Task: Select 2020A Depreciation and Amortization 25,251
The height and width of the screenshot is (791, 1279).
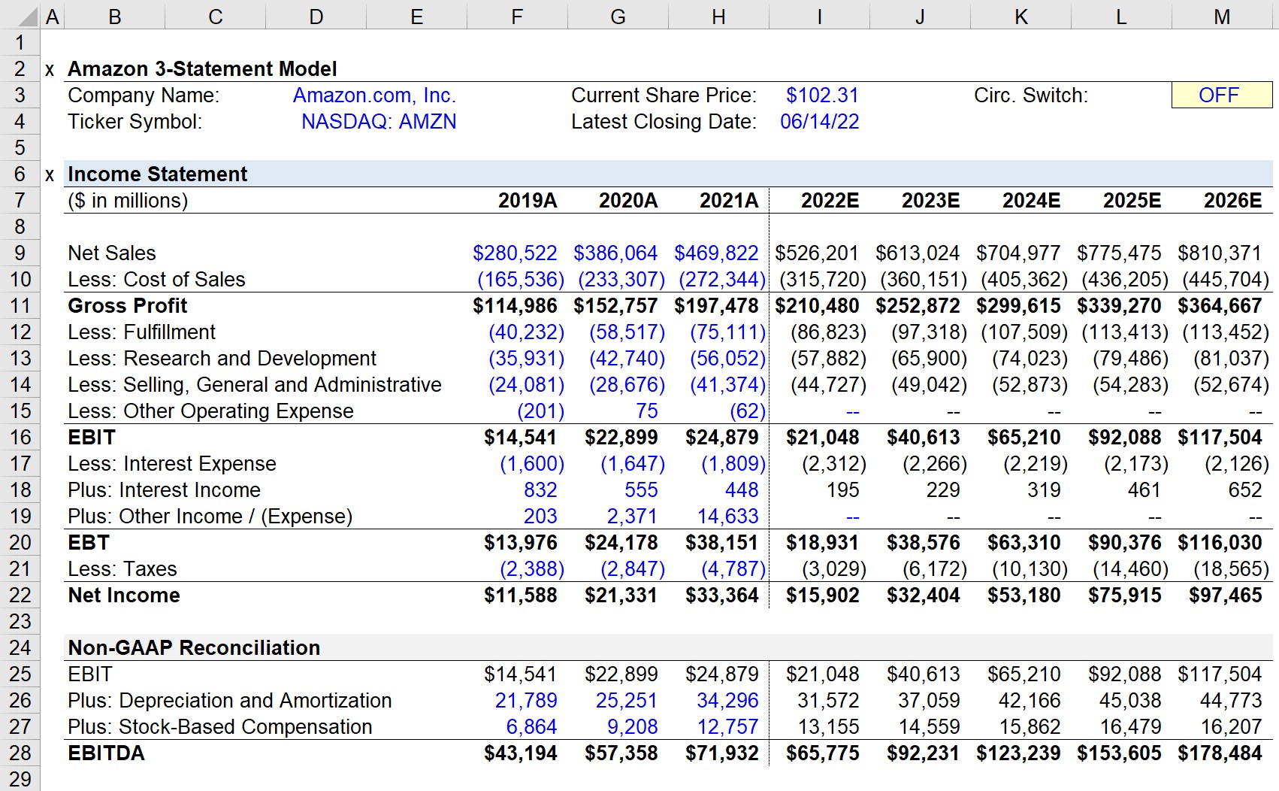Action: 627,701
